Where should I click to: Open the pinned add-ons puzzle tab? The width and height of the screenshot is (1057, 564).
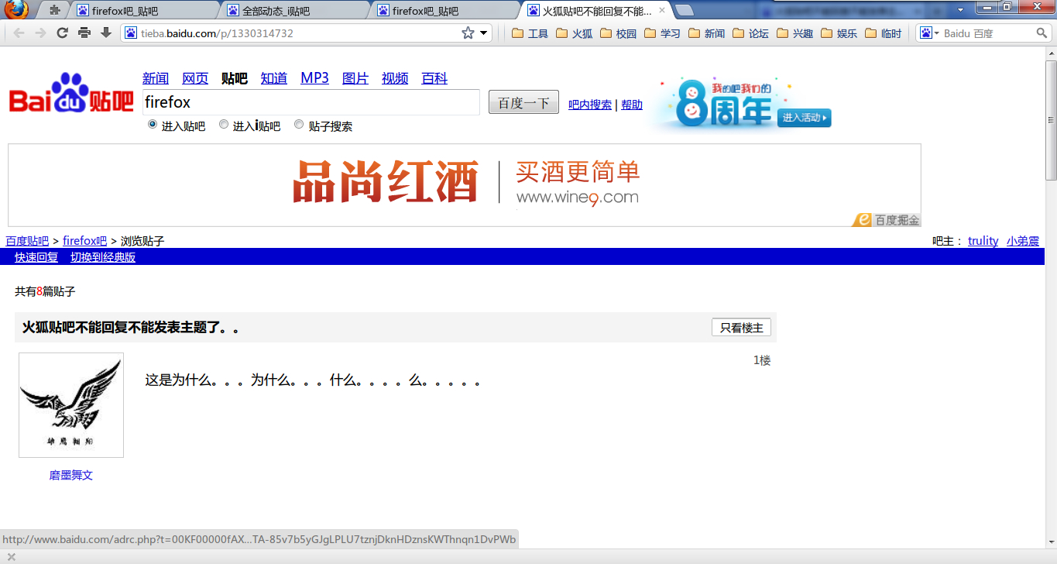[x=55, y=11]
